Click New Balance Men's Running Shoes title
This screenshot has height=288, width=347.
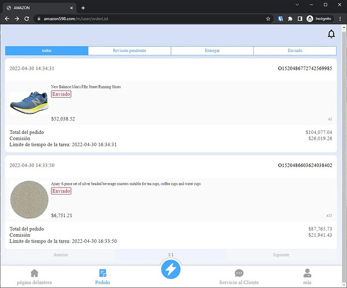(86, 87)
